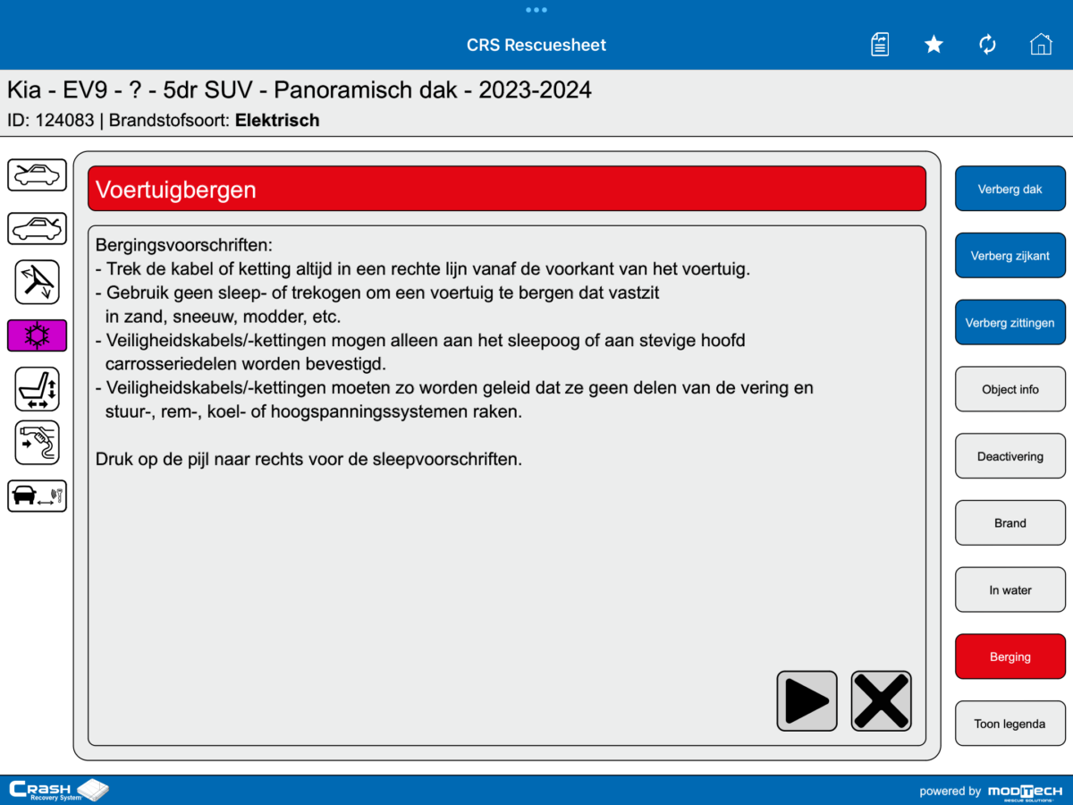
Task: Click the line 'Druk op de pijl naar rechts'
Action: pos(308,460)
